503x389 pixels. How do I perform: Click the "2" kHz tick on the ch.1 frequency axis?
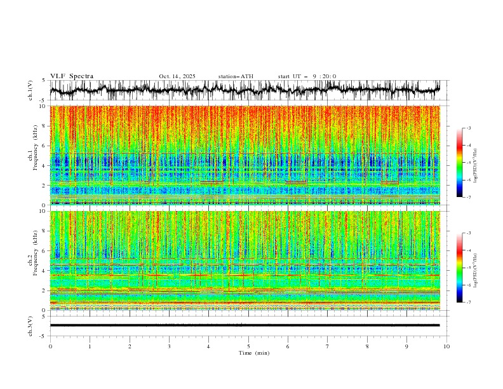click(44, 185)
